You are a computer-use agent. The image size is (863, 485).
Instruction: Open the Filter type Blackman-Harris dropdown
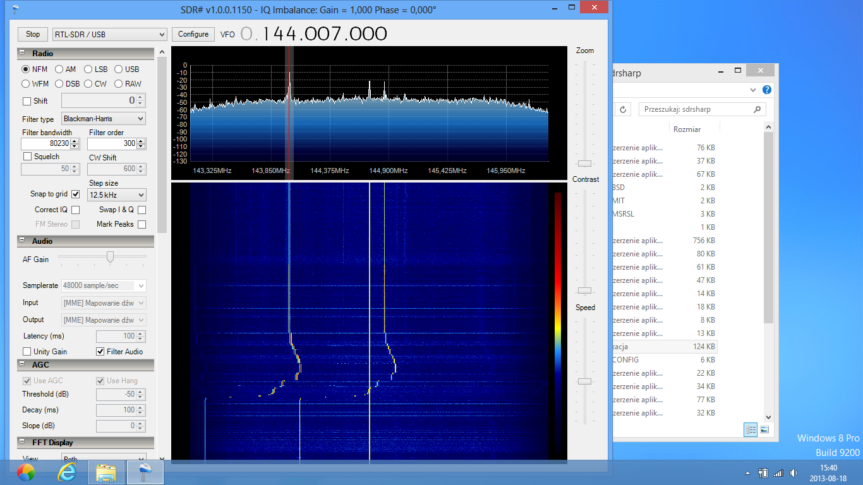click(x=104, y=119)
